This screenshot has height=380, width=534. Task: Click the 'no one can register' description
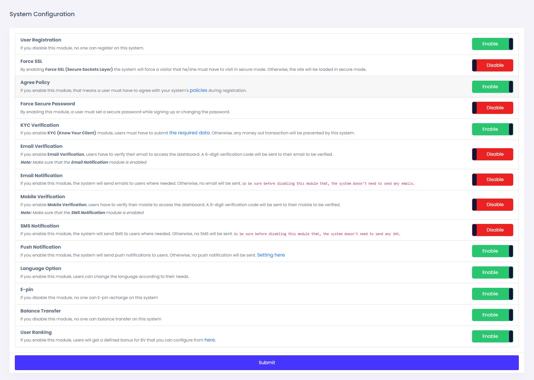82,48
